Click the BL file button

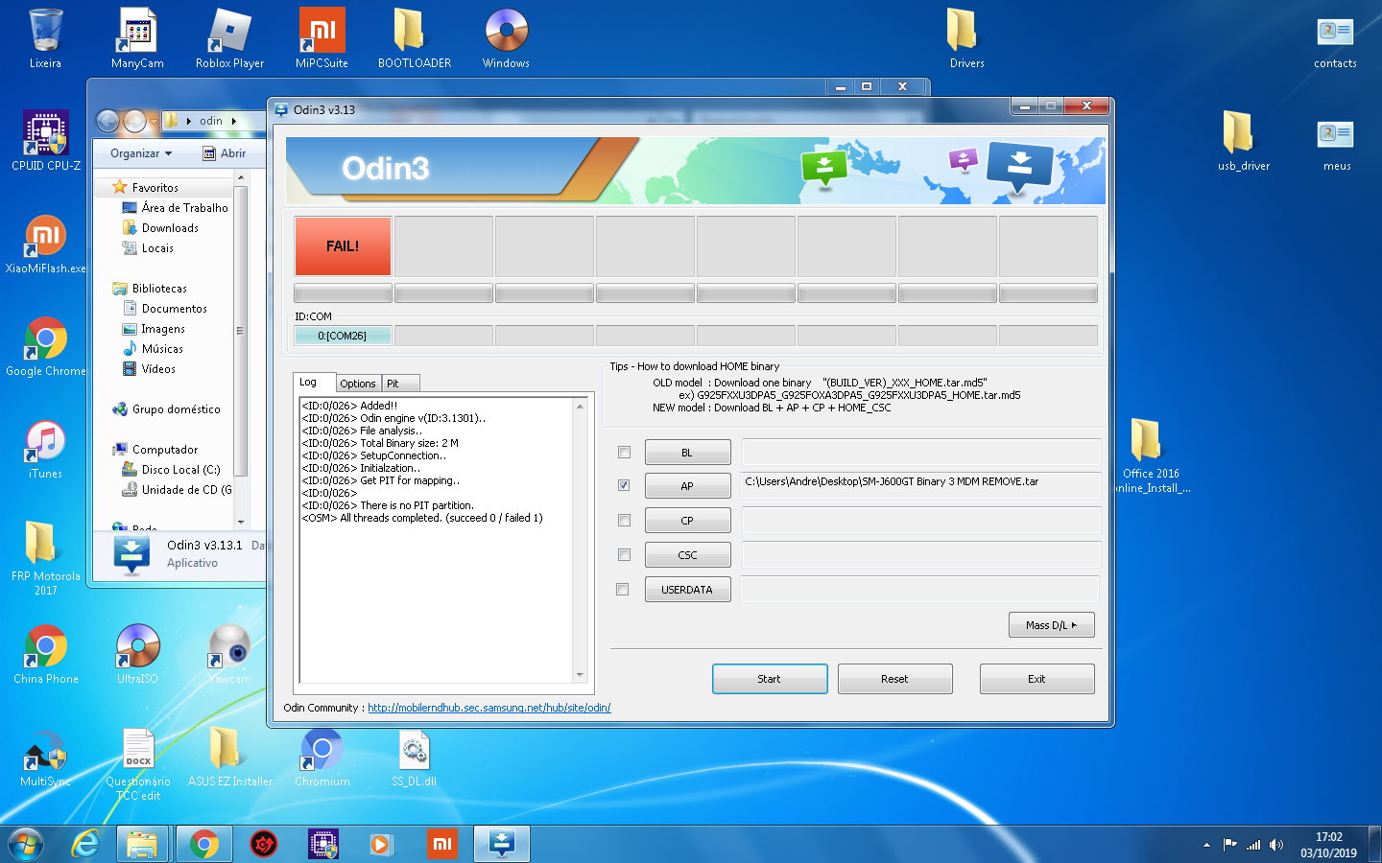click(687, 453)
